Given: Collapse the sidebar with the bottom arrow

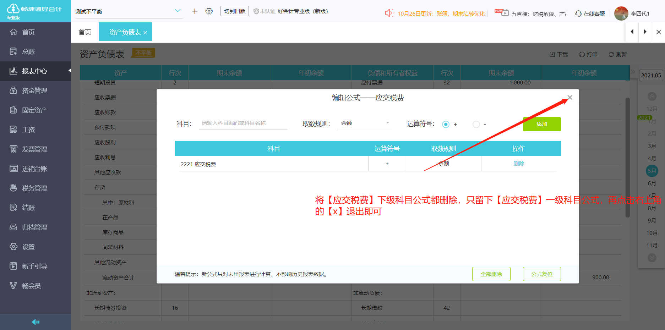Looking at the screenshot, I should pos(35,321).
